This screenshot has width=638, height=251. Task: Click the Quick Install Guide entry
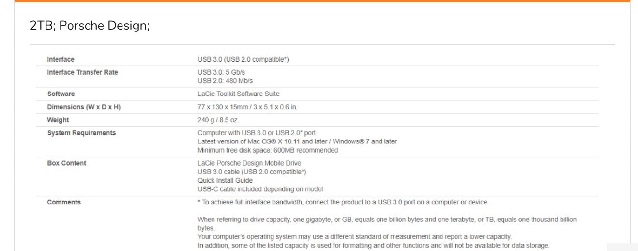coord(225,181)
